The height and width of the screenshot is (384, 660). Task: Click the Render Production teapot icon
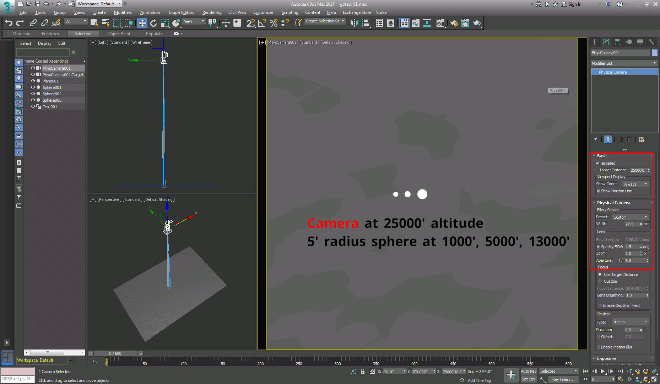477,23
